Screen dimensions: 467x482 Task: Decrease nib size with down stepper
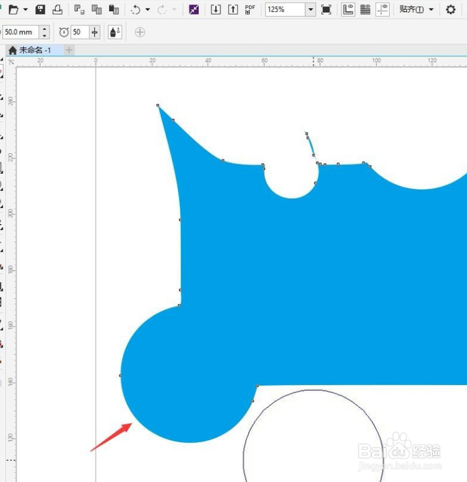[44, 35]
